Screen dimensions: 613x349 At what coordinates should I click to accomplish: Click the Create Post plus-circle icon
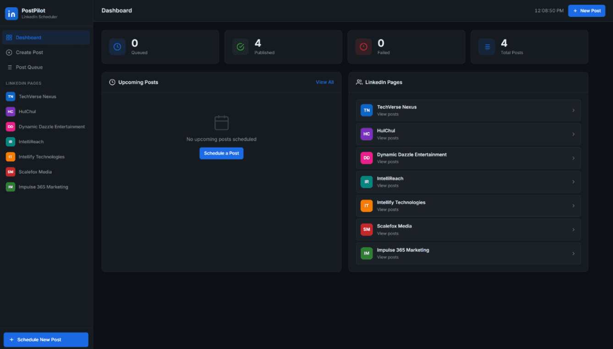tap(9, 53)
